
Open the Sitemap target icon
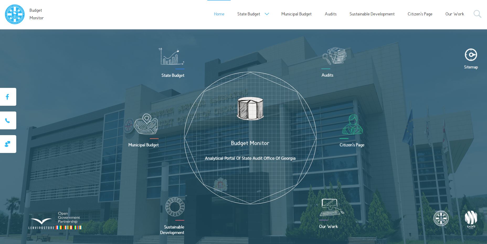[471, 55]
